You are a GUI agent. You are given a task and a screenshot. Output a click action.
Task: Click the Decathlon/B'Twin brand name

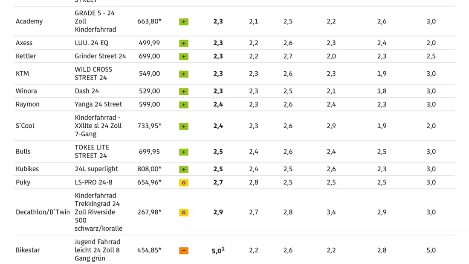coord(43,212)
